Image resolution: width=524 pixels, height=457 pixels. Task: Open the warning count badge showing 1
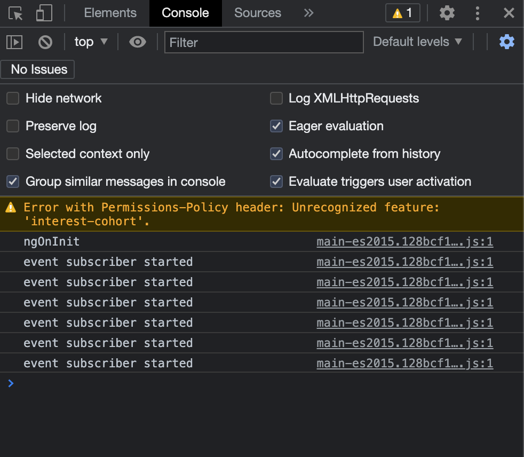(x=403, y=13)
